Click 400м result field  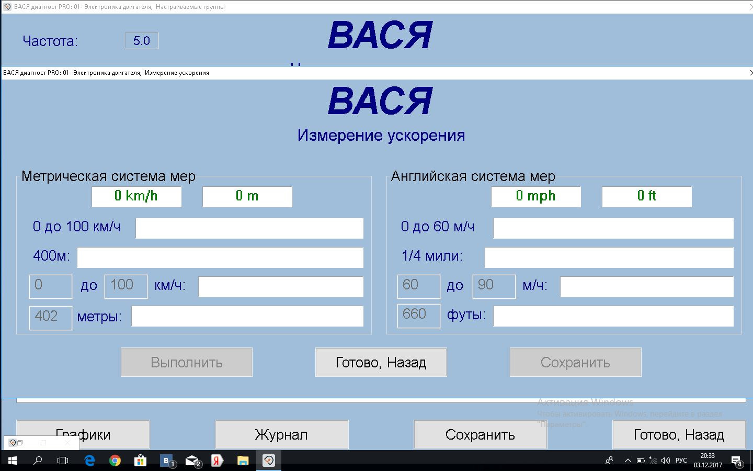coord(220,257)
